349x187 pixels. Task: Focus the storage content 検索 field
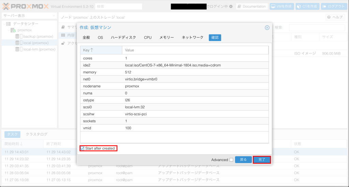click(x=317, y=28)
